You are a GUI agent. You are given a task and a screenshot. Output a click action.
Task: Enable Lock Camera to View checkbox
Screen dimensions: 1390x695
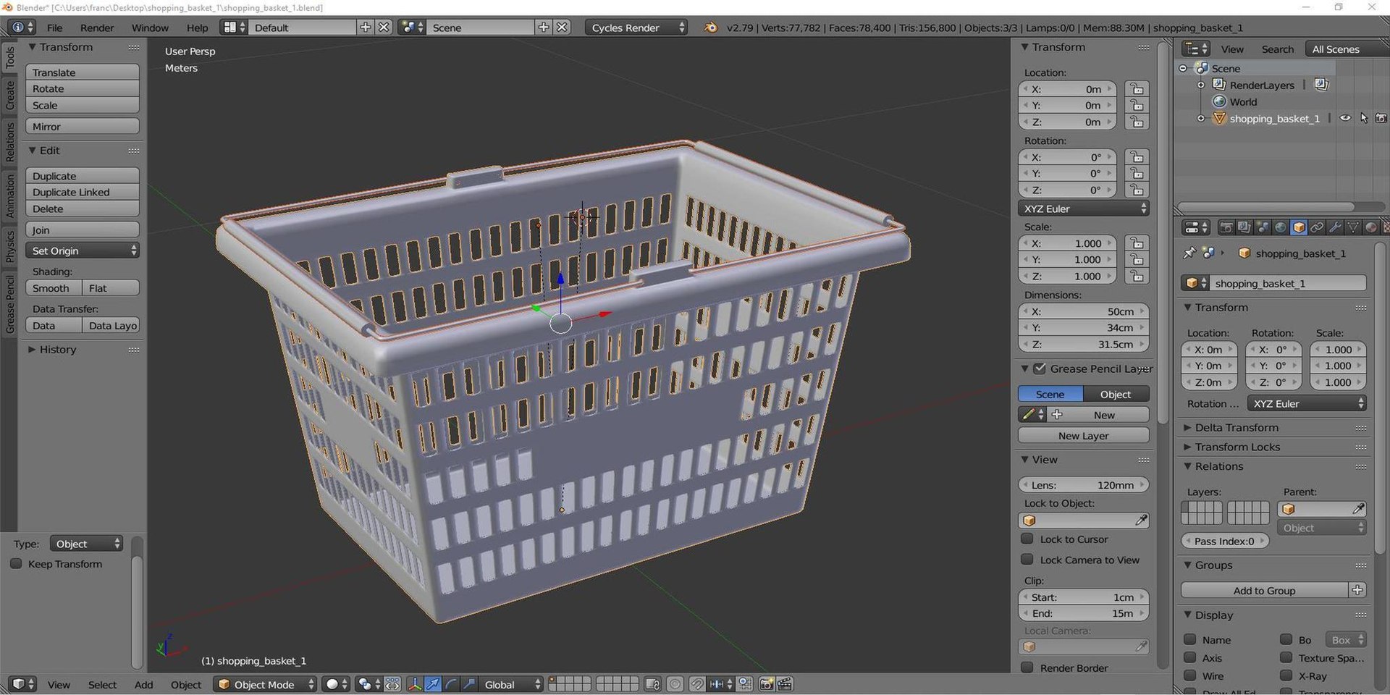[x=1027, y=559]
